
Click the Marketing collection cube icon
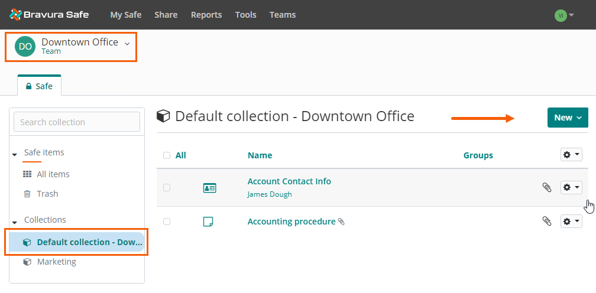pyautogui.click(x=27, y=262)
